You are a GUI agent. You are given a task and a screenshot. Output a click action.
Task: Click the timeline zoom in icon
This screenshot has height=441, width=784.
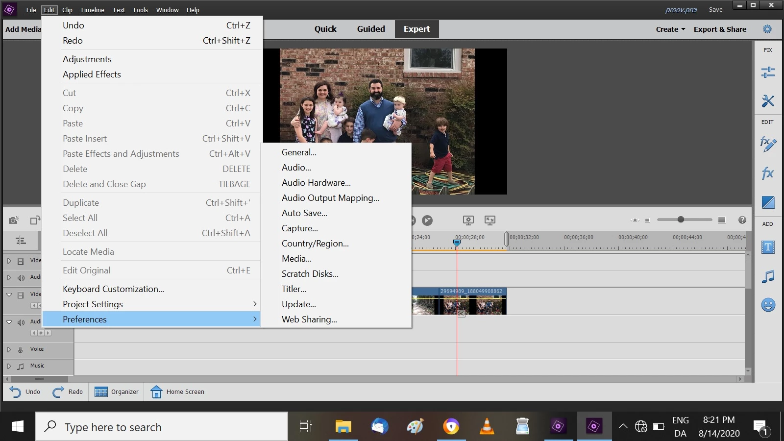(722, 220)
